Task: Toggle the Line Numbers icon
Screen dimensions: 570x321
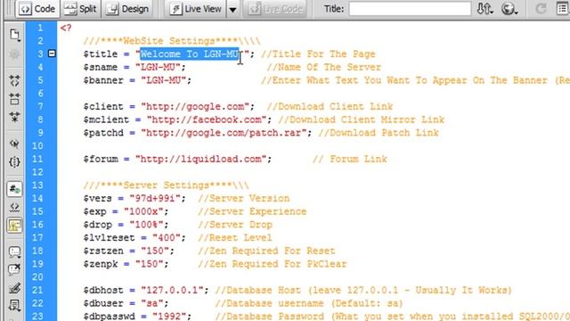Action: tap(14, 189)
